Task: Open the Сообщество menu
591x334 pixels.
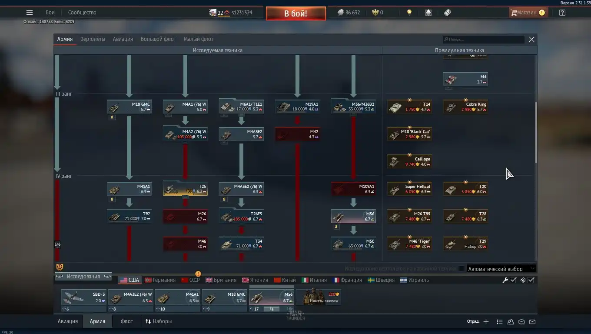Action: 82,13
